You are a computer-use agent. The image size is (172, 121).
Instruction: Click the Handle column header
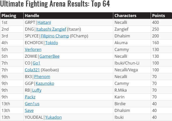pos(32,16)
